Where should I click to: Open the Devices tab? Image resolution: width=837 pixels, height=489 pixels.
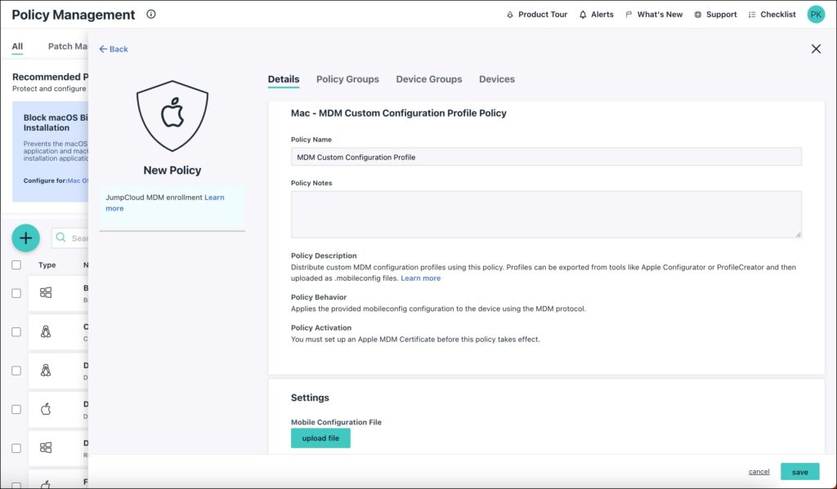point(496,79)
